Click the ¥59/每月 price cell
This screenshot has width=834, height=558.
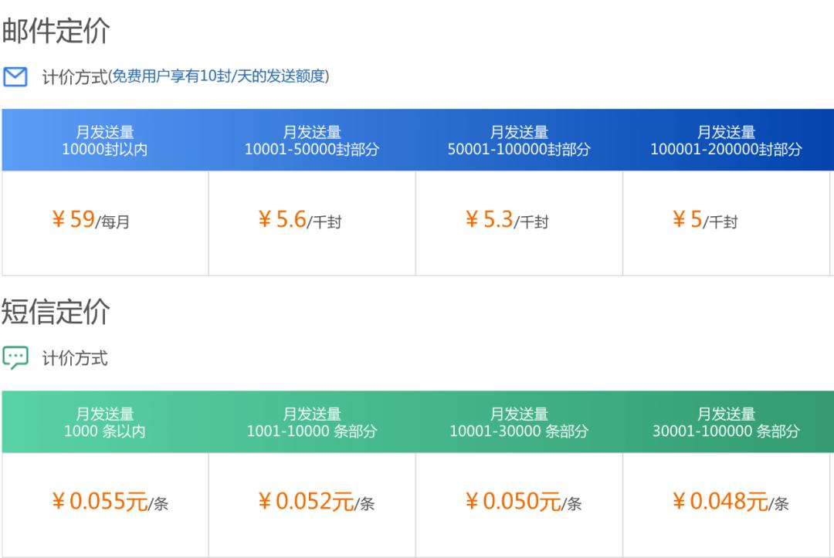(x=104, y=221)
